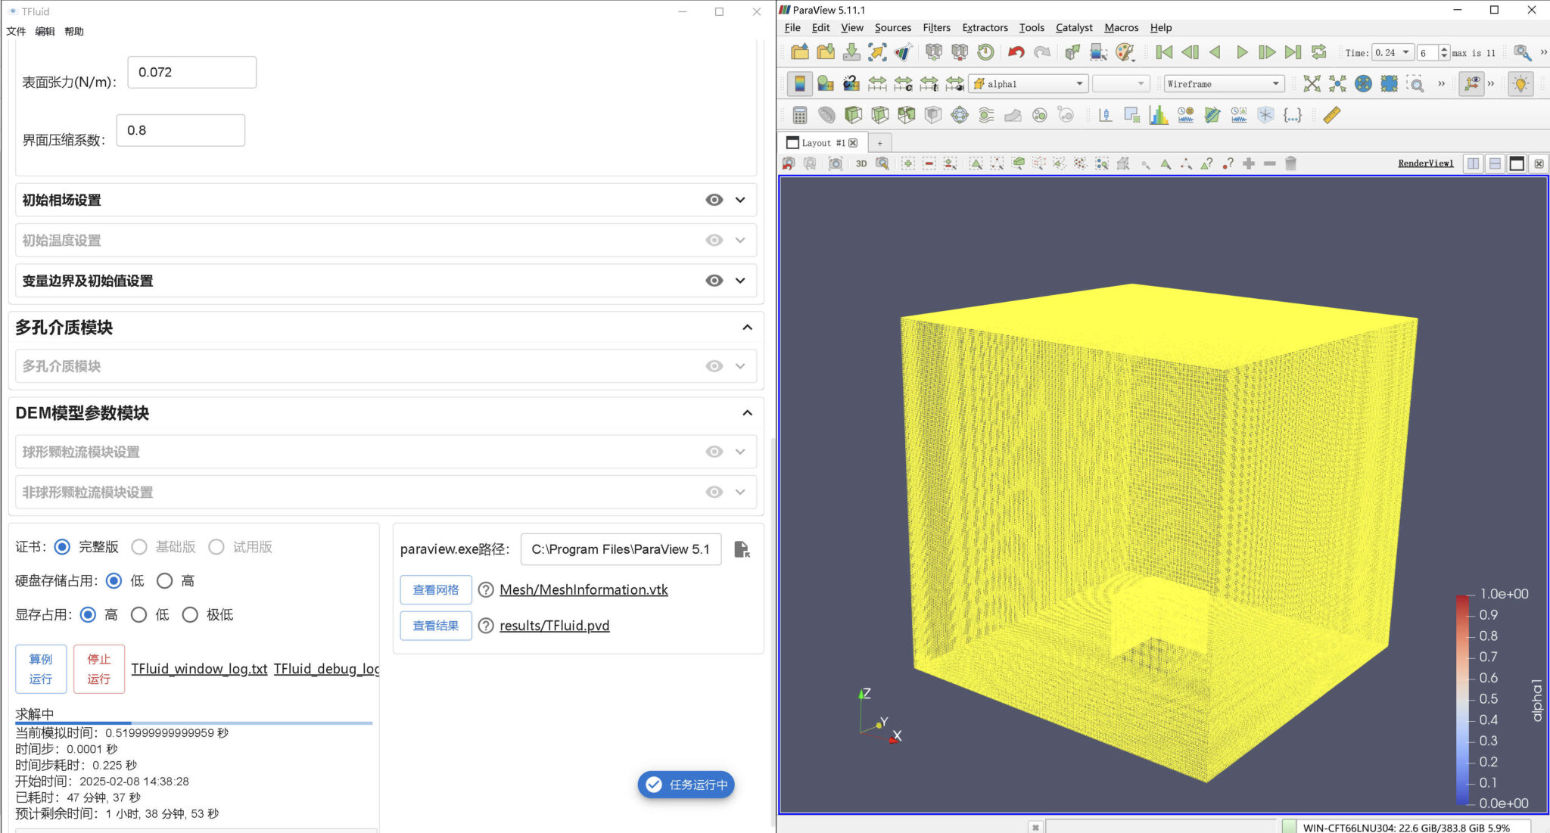
Task: Expand the 变量边界及初始值设置 panel
Action: pyautogui.click(x=740, y=281)
